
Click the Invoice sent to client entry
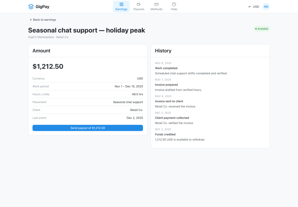[x=169, y=101]
